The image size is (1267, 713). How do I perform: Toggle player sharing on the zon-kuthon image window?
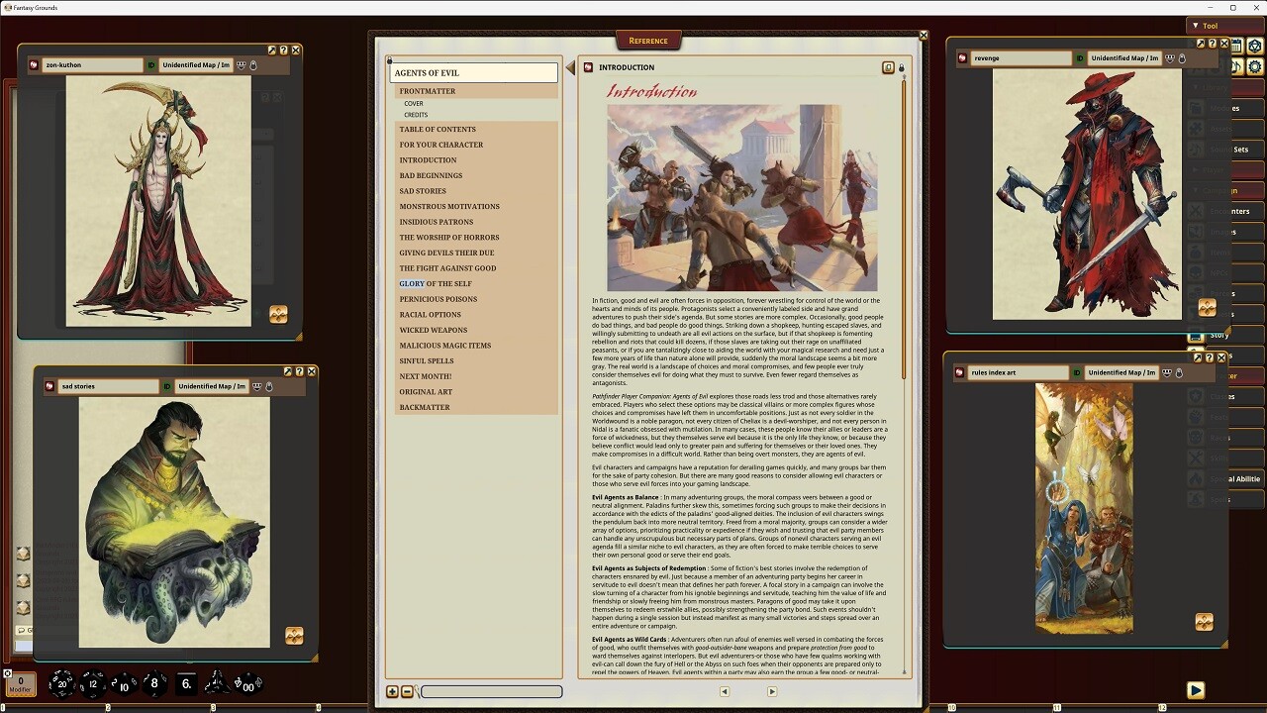pyautogui.click(x=240, y=64)
